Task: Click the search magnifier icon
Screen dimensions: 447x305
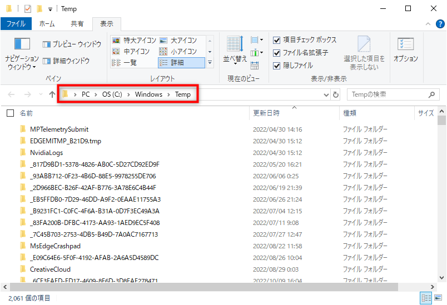Action: click(431, 94)
